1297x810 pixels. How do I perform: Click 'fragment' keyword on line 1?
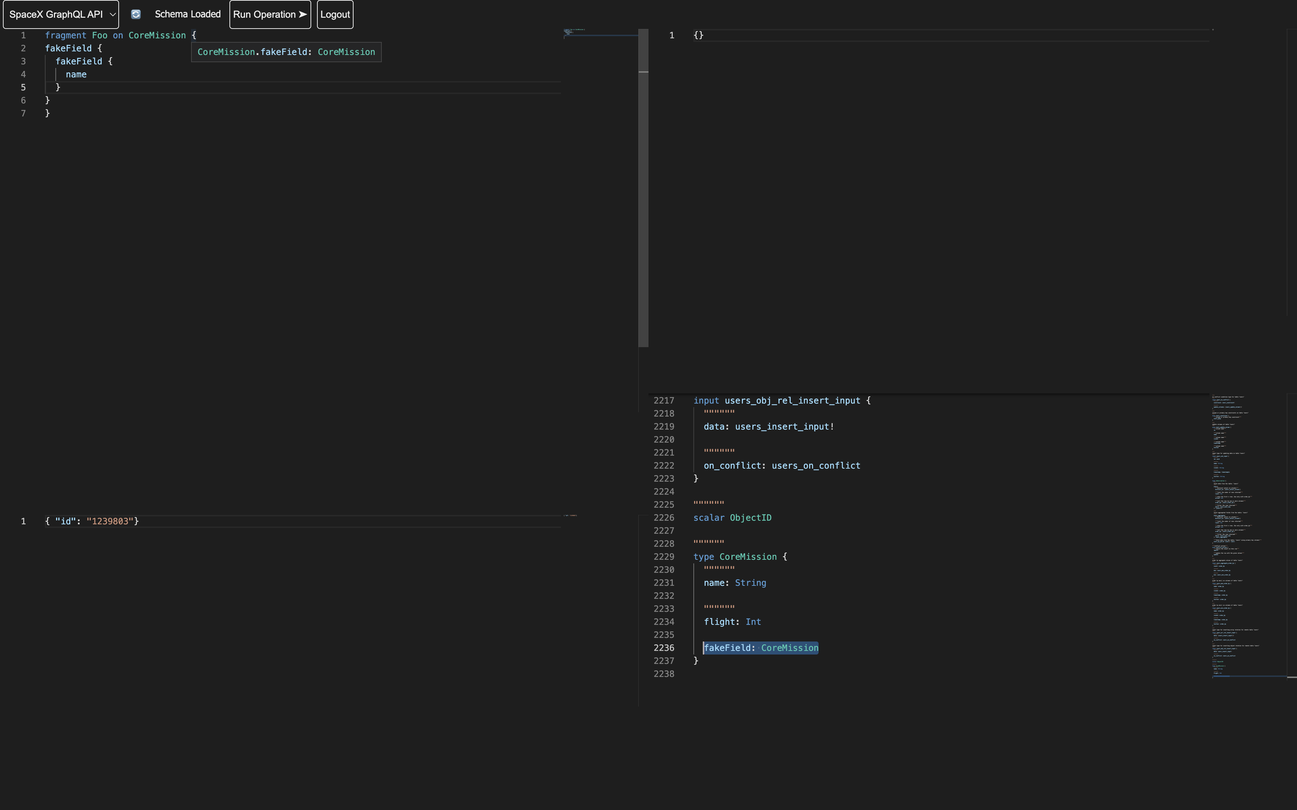[66, 35]
